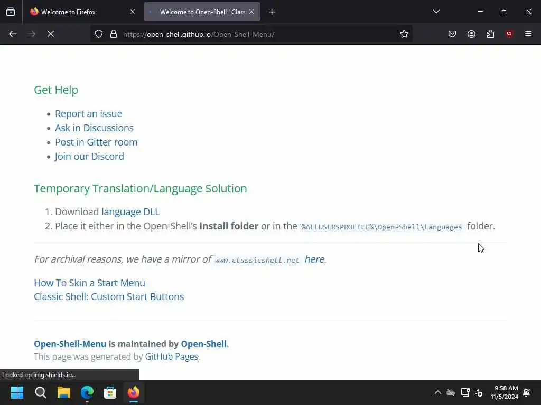Open the classicshell.net mirror here link
Screen dimensions: 541x405
coord(314,259)
